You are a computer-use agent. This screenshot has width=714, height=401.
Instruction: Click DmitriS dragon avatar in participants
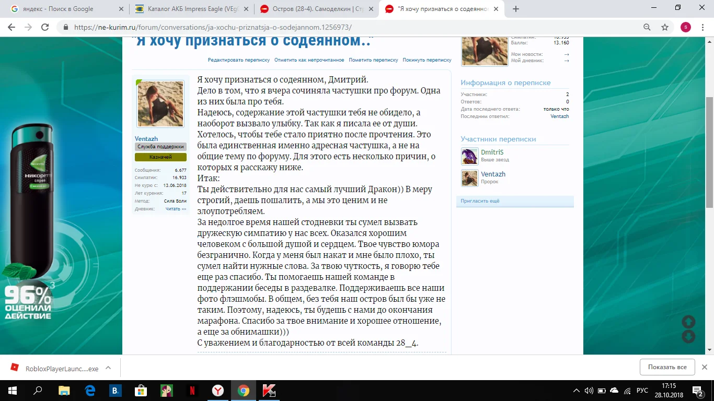pos(469,156)
